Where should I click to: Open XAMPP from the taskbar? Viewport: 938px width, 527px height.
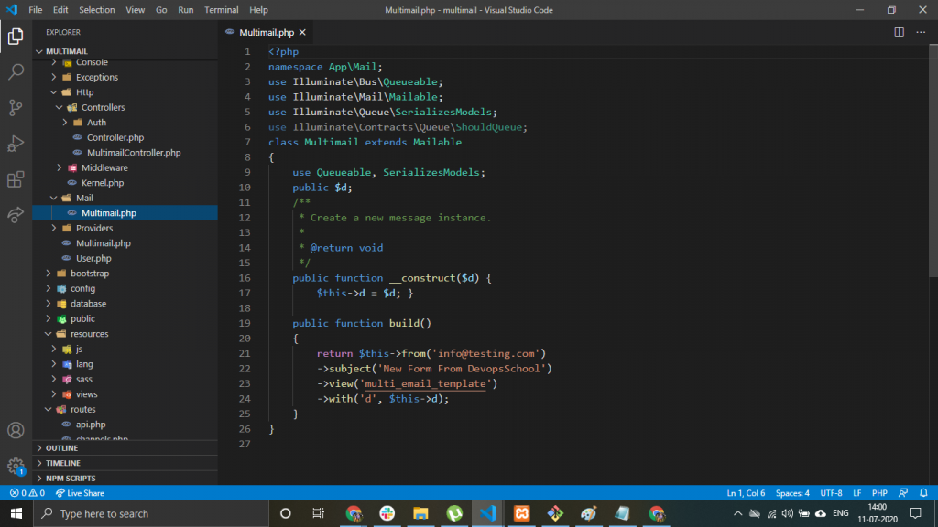click(521, 513)
